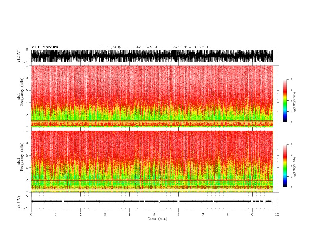Click the 'start UT = 3:40:1' label
312x241 pixels.
coord(190,47)
